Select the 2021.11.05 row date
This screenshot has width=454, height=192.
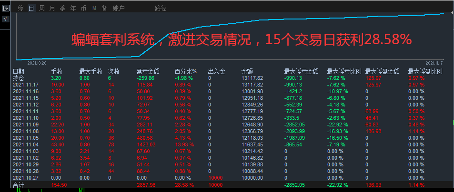(x=25, y=138)
